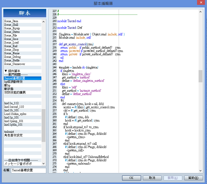The width and height of the screenshot is (207, 184).
Task: Select Scene_Battle script
Action: (x=22, y=60)
